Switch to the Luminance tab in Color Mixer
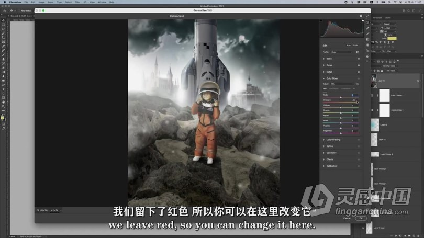 pyautogui.click(x=345, y=88)
